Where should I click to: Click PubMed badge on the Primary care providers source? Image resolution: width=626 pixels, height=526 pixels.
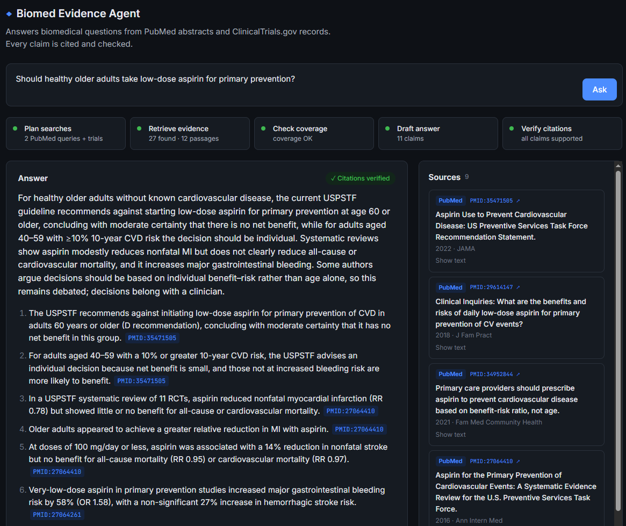point(450,374)
